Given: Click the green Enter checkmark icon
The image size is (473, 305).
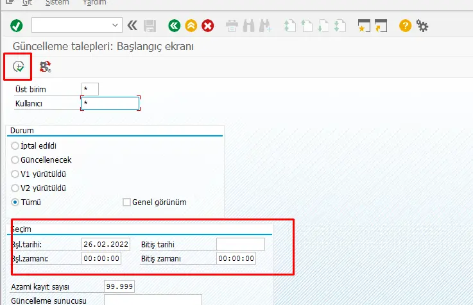Looking at the screenshot, I should click(x=16, y=26).
